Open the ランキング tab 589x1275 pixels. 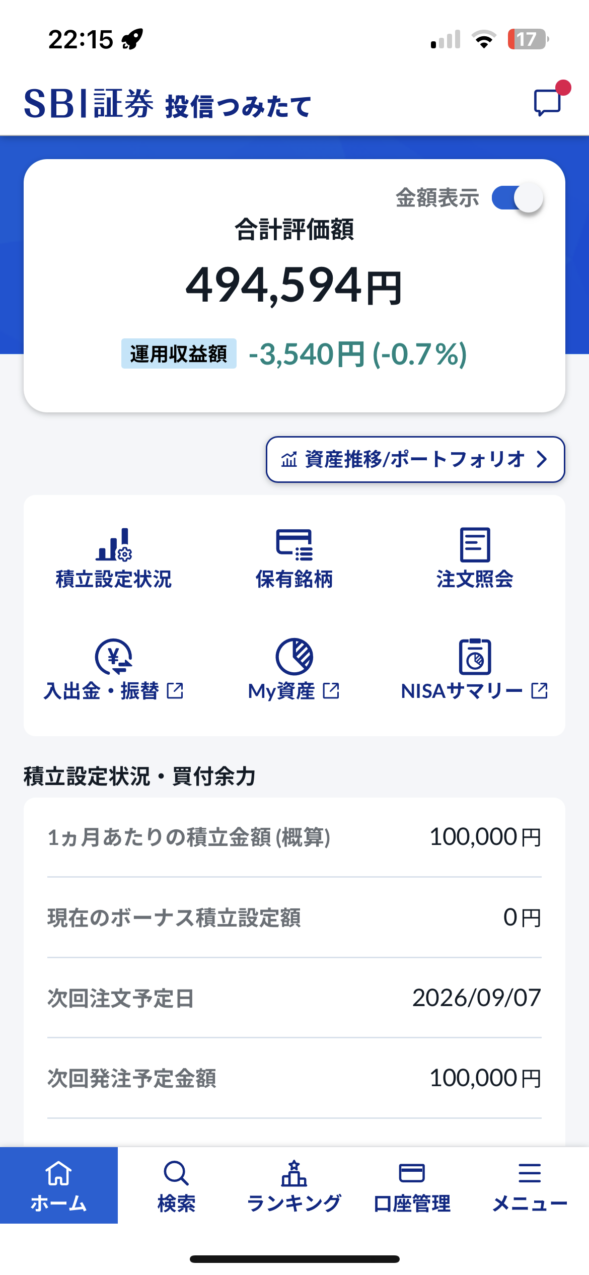tap(294, 1185)
